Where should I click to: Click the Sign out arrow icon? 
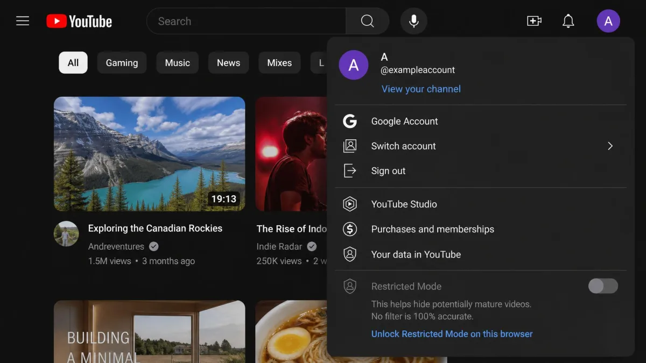tap(350, 171)
